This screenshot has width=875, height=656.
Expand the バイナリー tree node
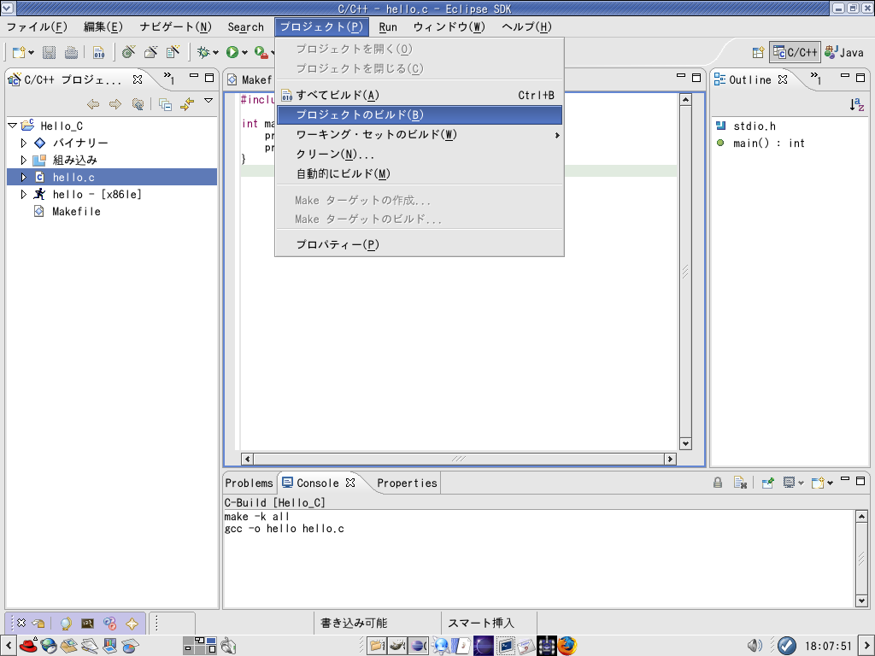coord(24,143)
